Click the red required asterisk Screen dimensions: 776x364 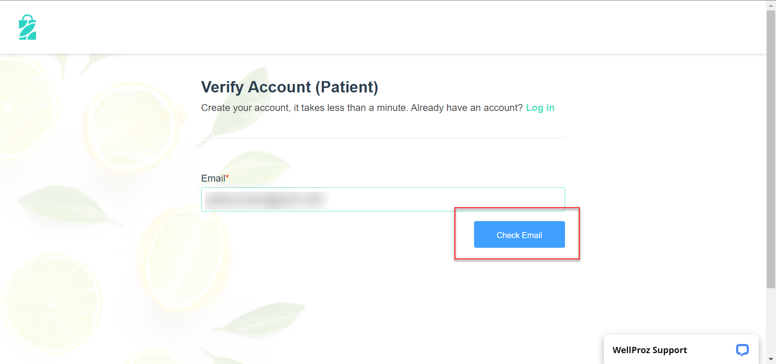click(x=227, y=177)
